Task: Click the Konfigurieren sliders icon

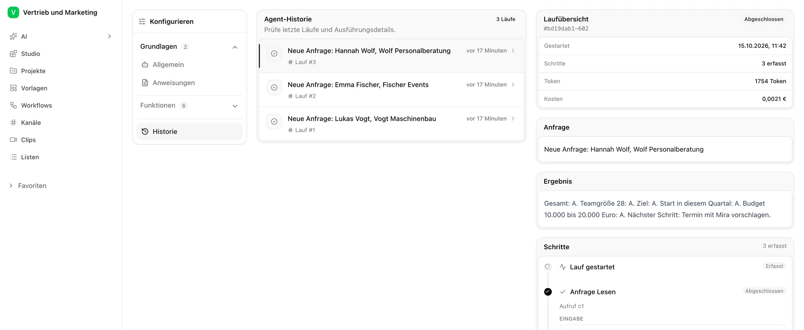Action: (142, 22)
